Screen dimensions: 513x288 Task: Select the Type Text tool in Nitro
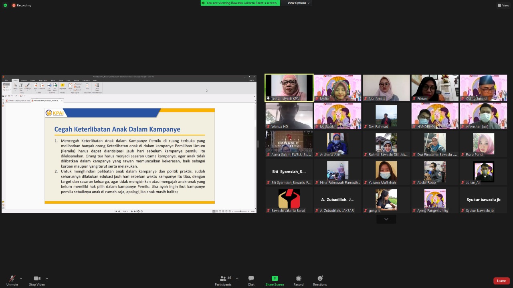(x=21, y=86)
